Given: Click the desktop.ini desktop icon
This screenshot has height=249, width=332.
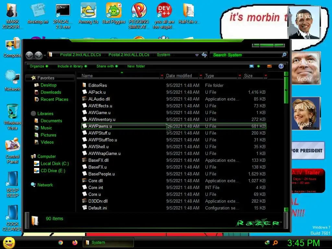Looking at the screenshot, I should point(38,13).
